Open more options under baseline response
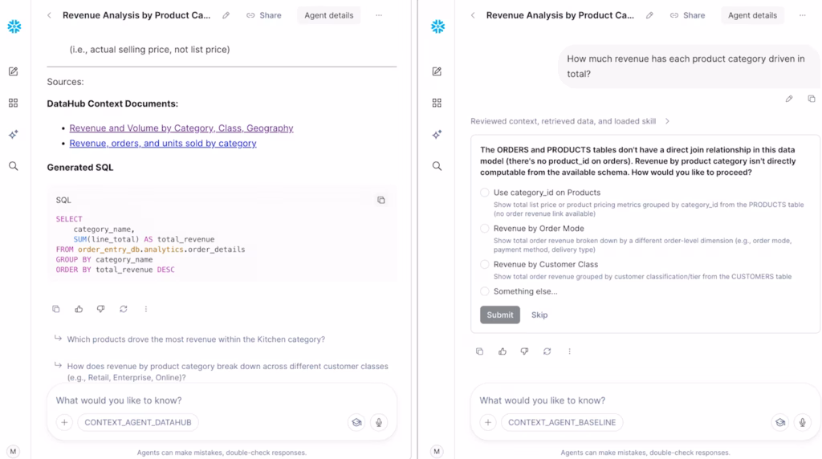 point(569,351)
